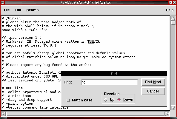
Task: Maximize the tpad window
Action: pos(170,2)
